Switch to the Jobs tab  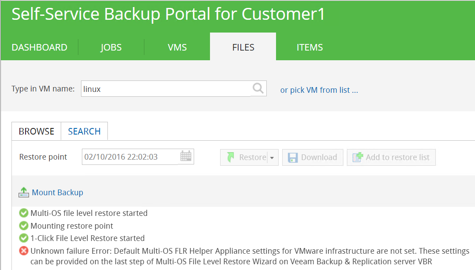[x=111, y=47]
